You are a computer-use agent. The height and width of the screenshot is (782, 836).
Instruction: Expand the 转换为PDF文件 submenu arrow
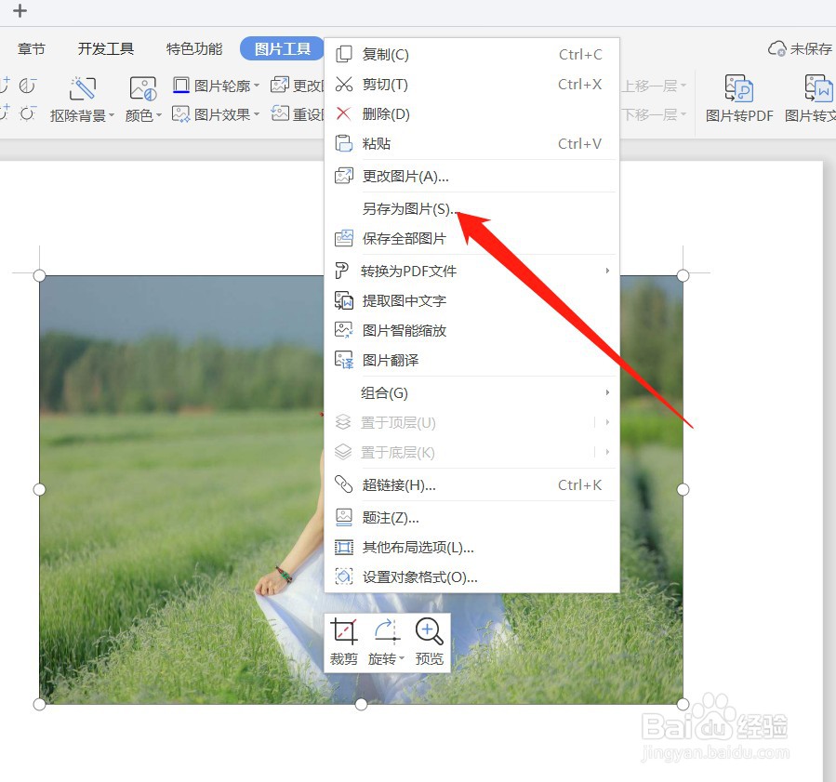click(607, 270)
